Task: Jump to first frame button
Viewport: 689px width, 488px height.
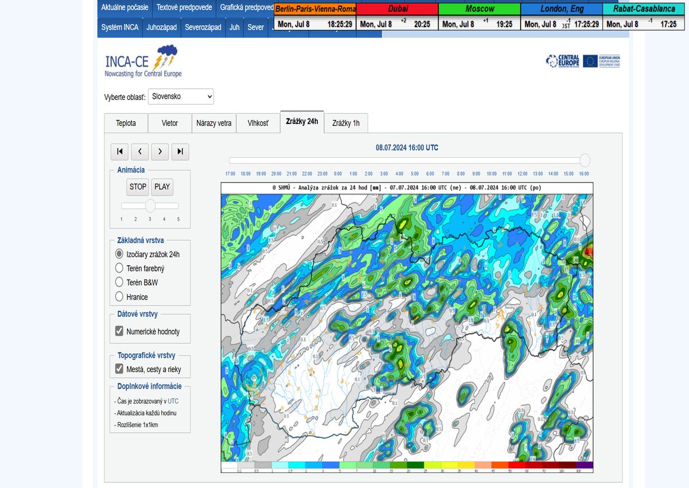Action: coord(119,152)
